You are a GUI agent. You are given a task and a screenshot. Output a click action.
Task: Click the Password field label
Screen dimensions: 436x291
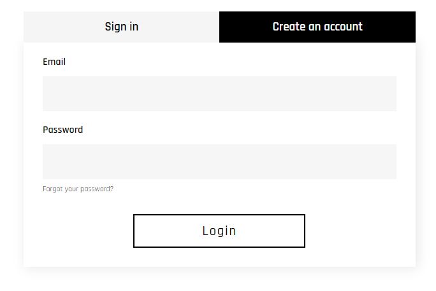(62, 130)
